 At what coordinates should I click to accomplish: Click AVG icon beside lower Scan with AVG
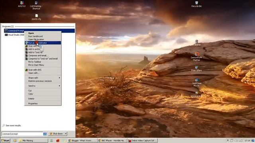[26, 70]
